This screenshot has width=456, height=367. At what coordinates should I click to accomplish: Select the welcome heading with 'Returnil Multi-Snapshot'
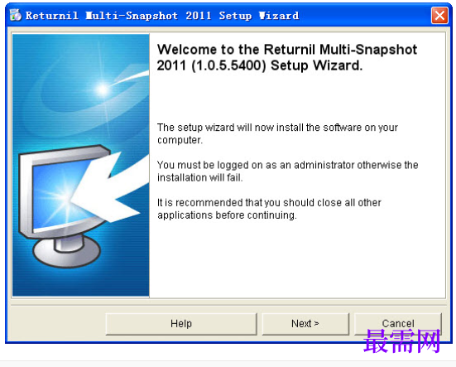coord(287,57)
